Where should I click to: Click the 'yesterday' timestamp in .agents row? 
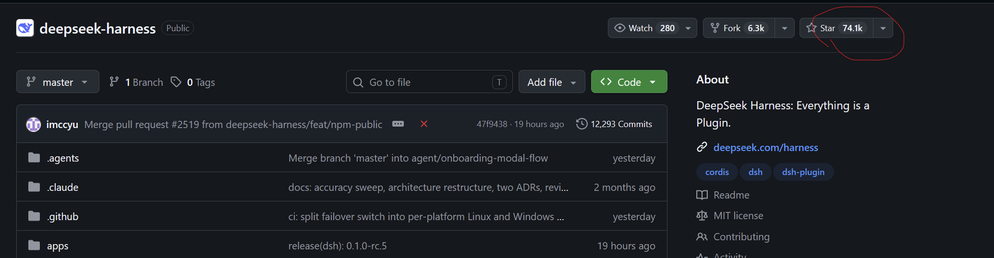634,158
